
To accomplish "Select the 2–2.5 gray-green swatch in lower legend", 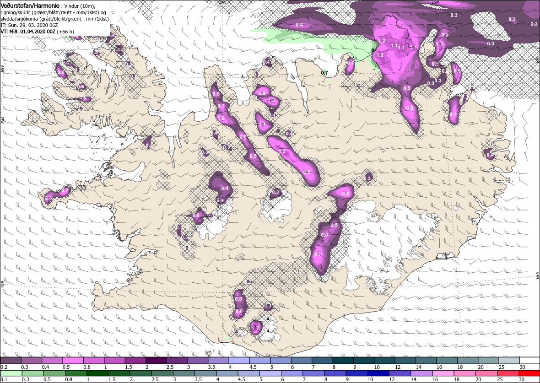I will click(141, 374).
